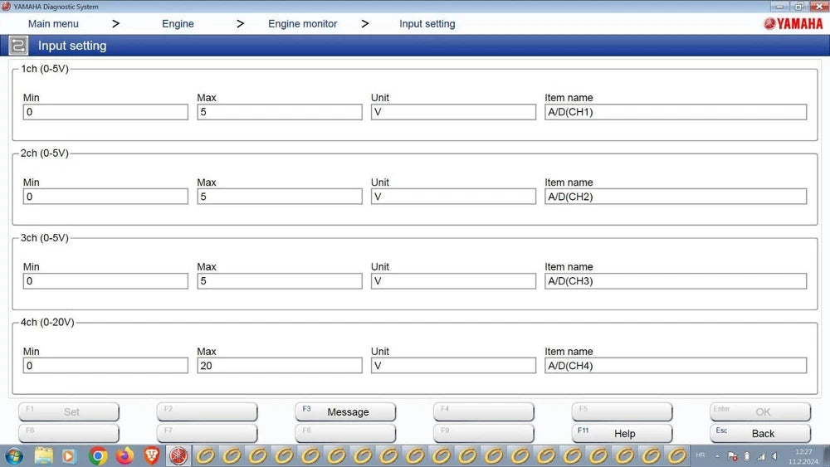Click Min field of 3ch
The height and width of the screenshot is (467, 830).
pyautogui.click(x=105, y=281)
